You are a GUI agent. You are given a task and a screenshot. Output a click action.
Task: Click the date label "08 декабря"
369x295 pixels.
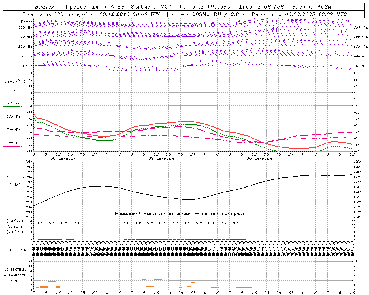pos(259,158)
